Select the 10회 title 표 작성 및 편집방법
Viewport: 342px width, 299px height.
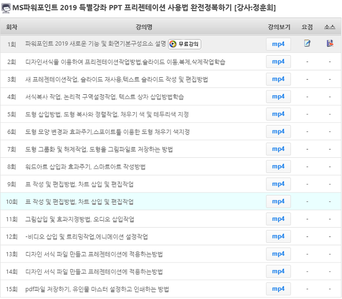click(x=79, y=202)
